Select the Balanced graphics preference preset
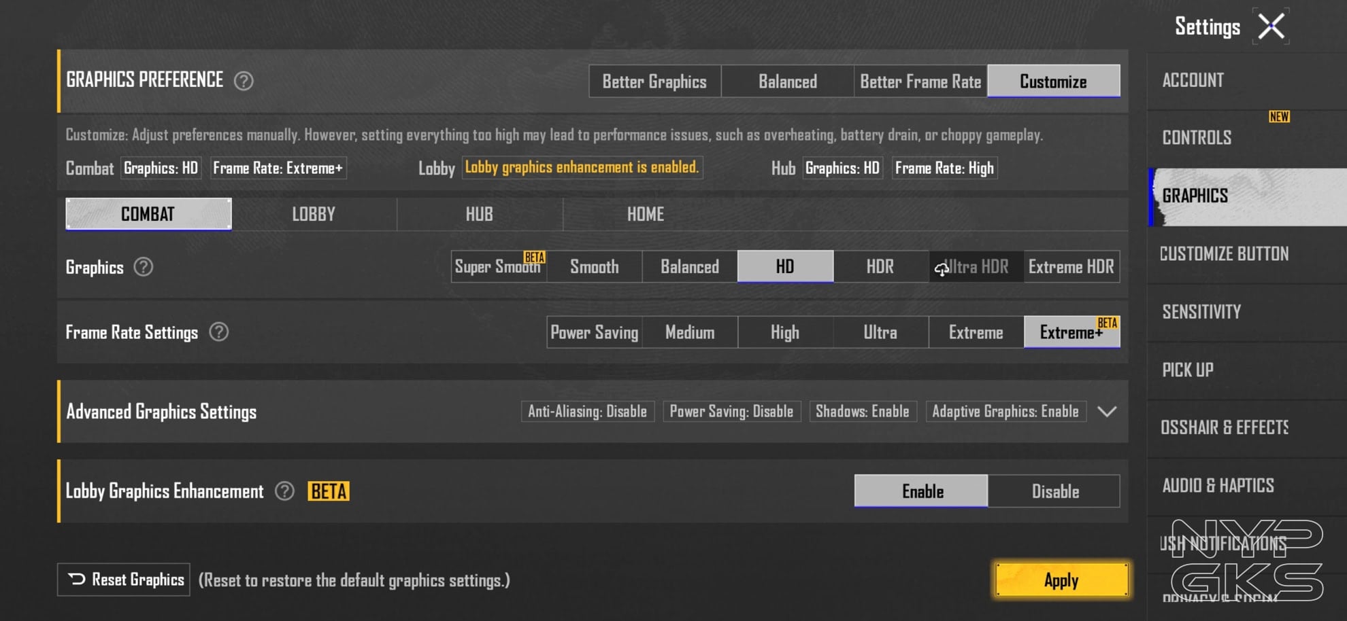This screenshot has width=1347, height=621. tap(788, 82)
